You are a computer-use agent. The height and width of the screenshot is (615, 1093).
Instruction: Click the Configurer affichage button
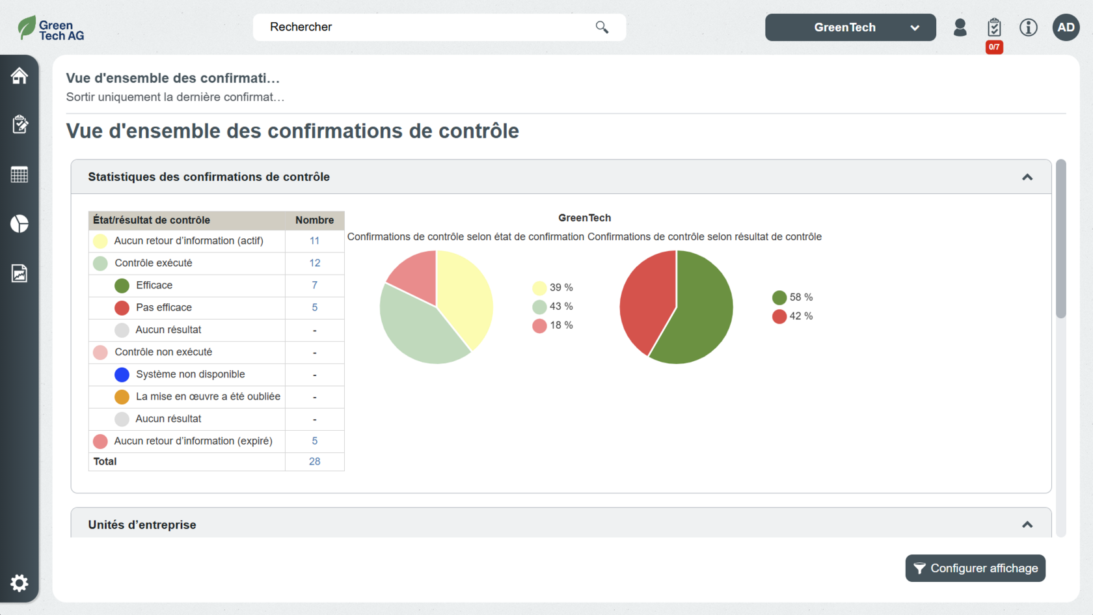click(x=975, y=568)
